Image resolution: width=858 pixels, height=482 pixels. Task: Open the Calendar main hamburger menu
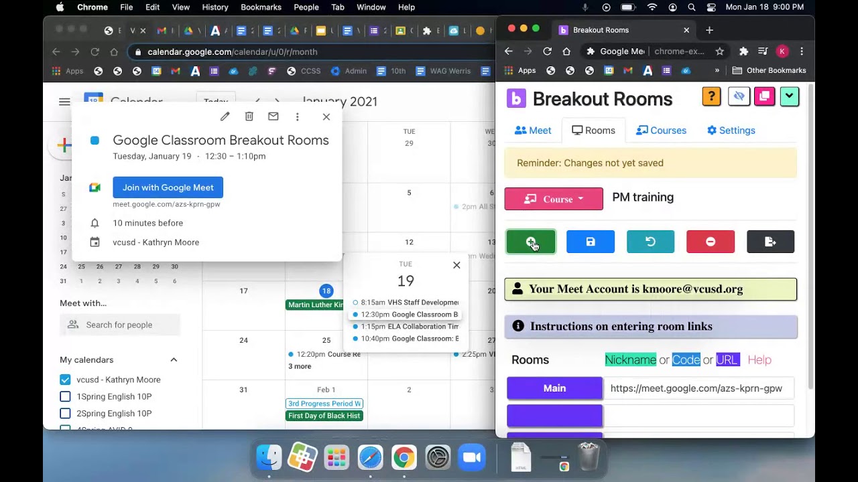click(64, 102)
